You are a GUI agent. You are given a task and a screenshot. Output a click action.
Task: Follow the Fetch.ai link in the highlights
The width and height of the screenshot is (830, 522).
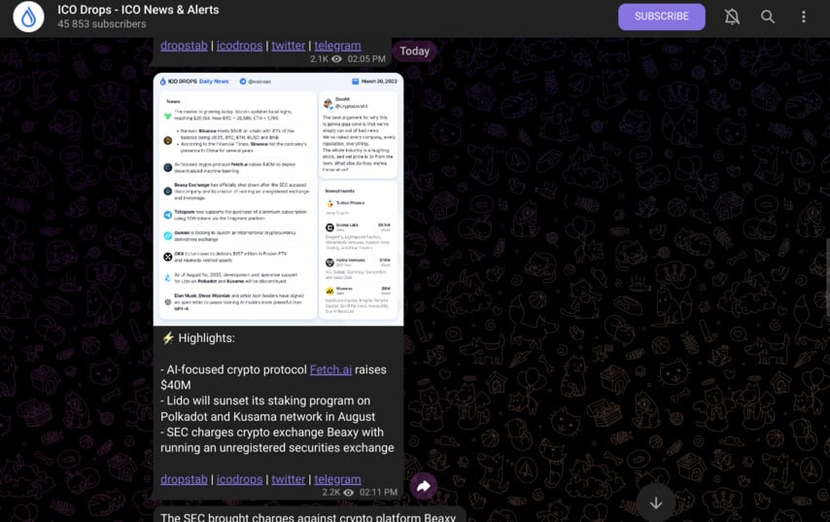(x=330, y=369)
